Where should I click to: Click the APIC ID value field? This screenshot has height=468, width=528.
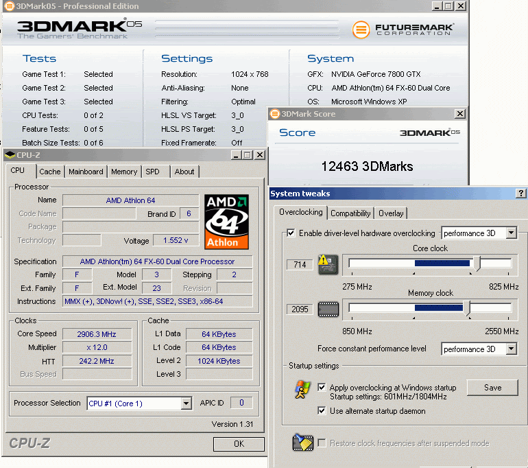tap(241, 403)
